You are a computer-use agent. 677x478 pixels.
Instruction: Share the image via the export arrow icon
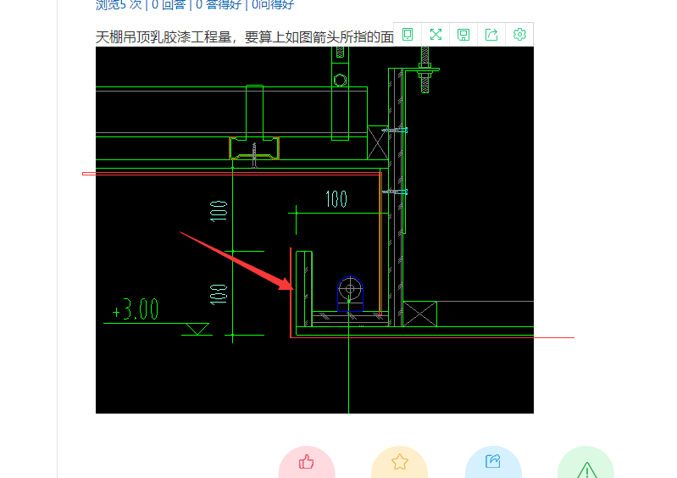coord(491,35)
